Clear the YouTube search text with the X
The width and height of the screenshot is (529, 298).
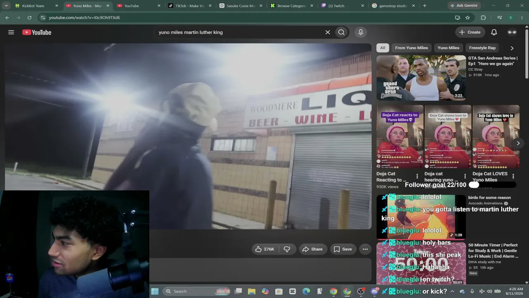pyautogui.click(x=328, y=32)
